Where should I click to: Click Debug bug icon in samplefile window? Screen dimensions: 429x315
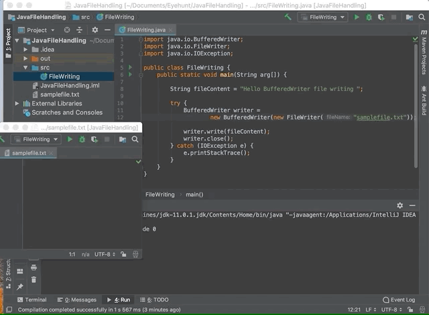click(x=82, y=140)
